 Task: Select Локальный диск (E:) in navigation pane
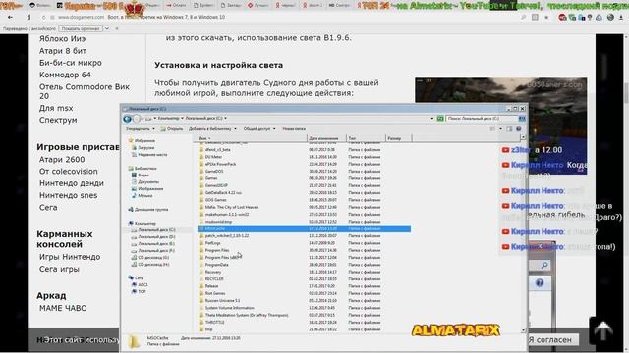pyautogui.click(x=153, y=244)
